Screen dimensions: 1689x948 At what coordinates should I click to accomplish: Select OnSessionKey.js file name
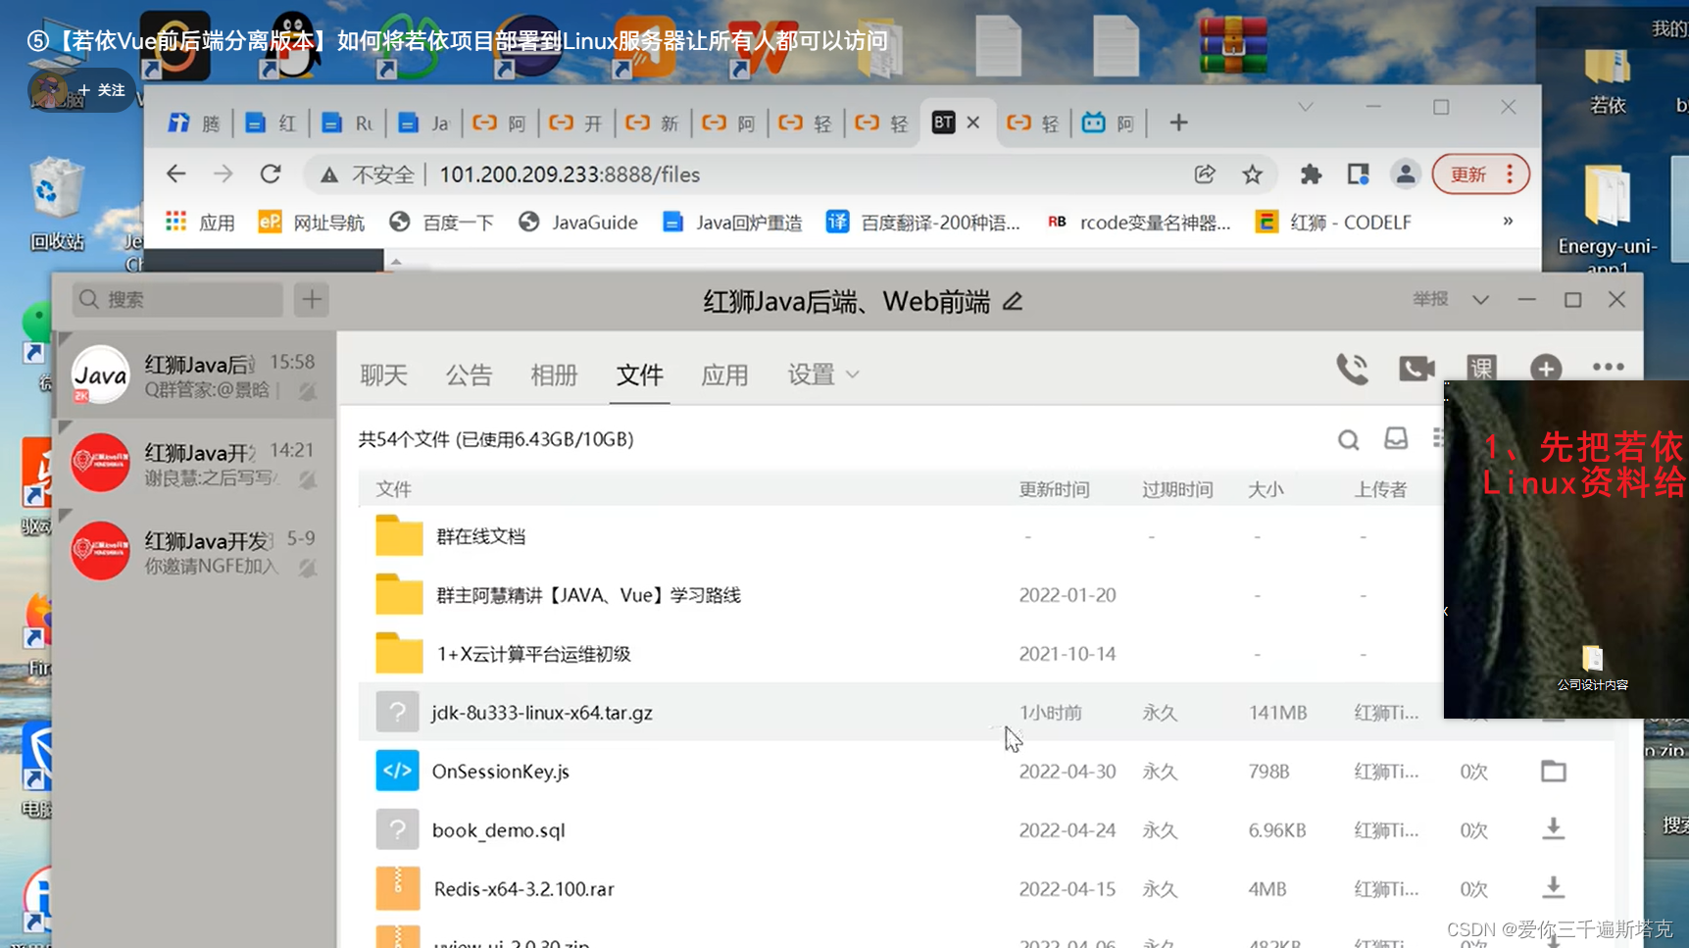pyautogui.click(x=500, y=772)
